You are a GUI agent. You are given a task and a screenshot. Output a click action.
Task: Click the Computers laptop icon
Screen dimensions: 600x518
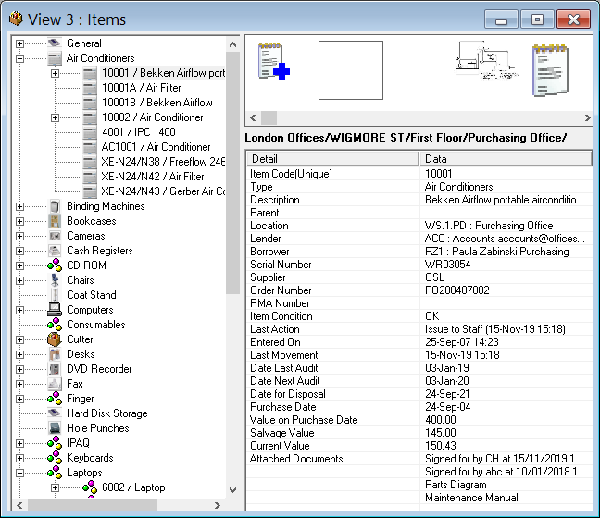(55, 310)
